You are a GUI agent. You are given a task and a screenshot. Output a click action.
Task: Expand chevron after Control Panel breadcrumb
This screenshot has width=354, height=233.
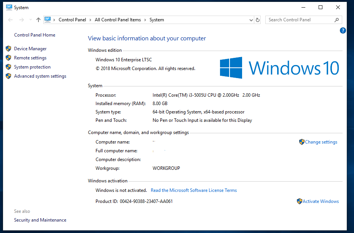90,20
